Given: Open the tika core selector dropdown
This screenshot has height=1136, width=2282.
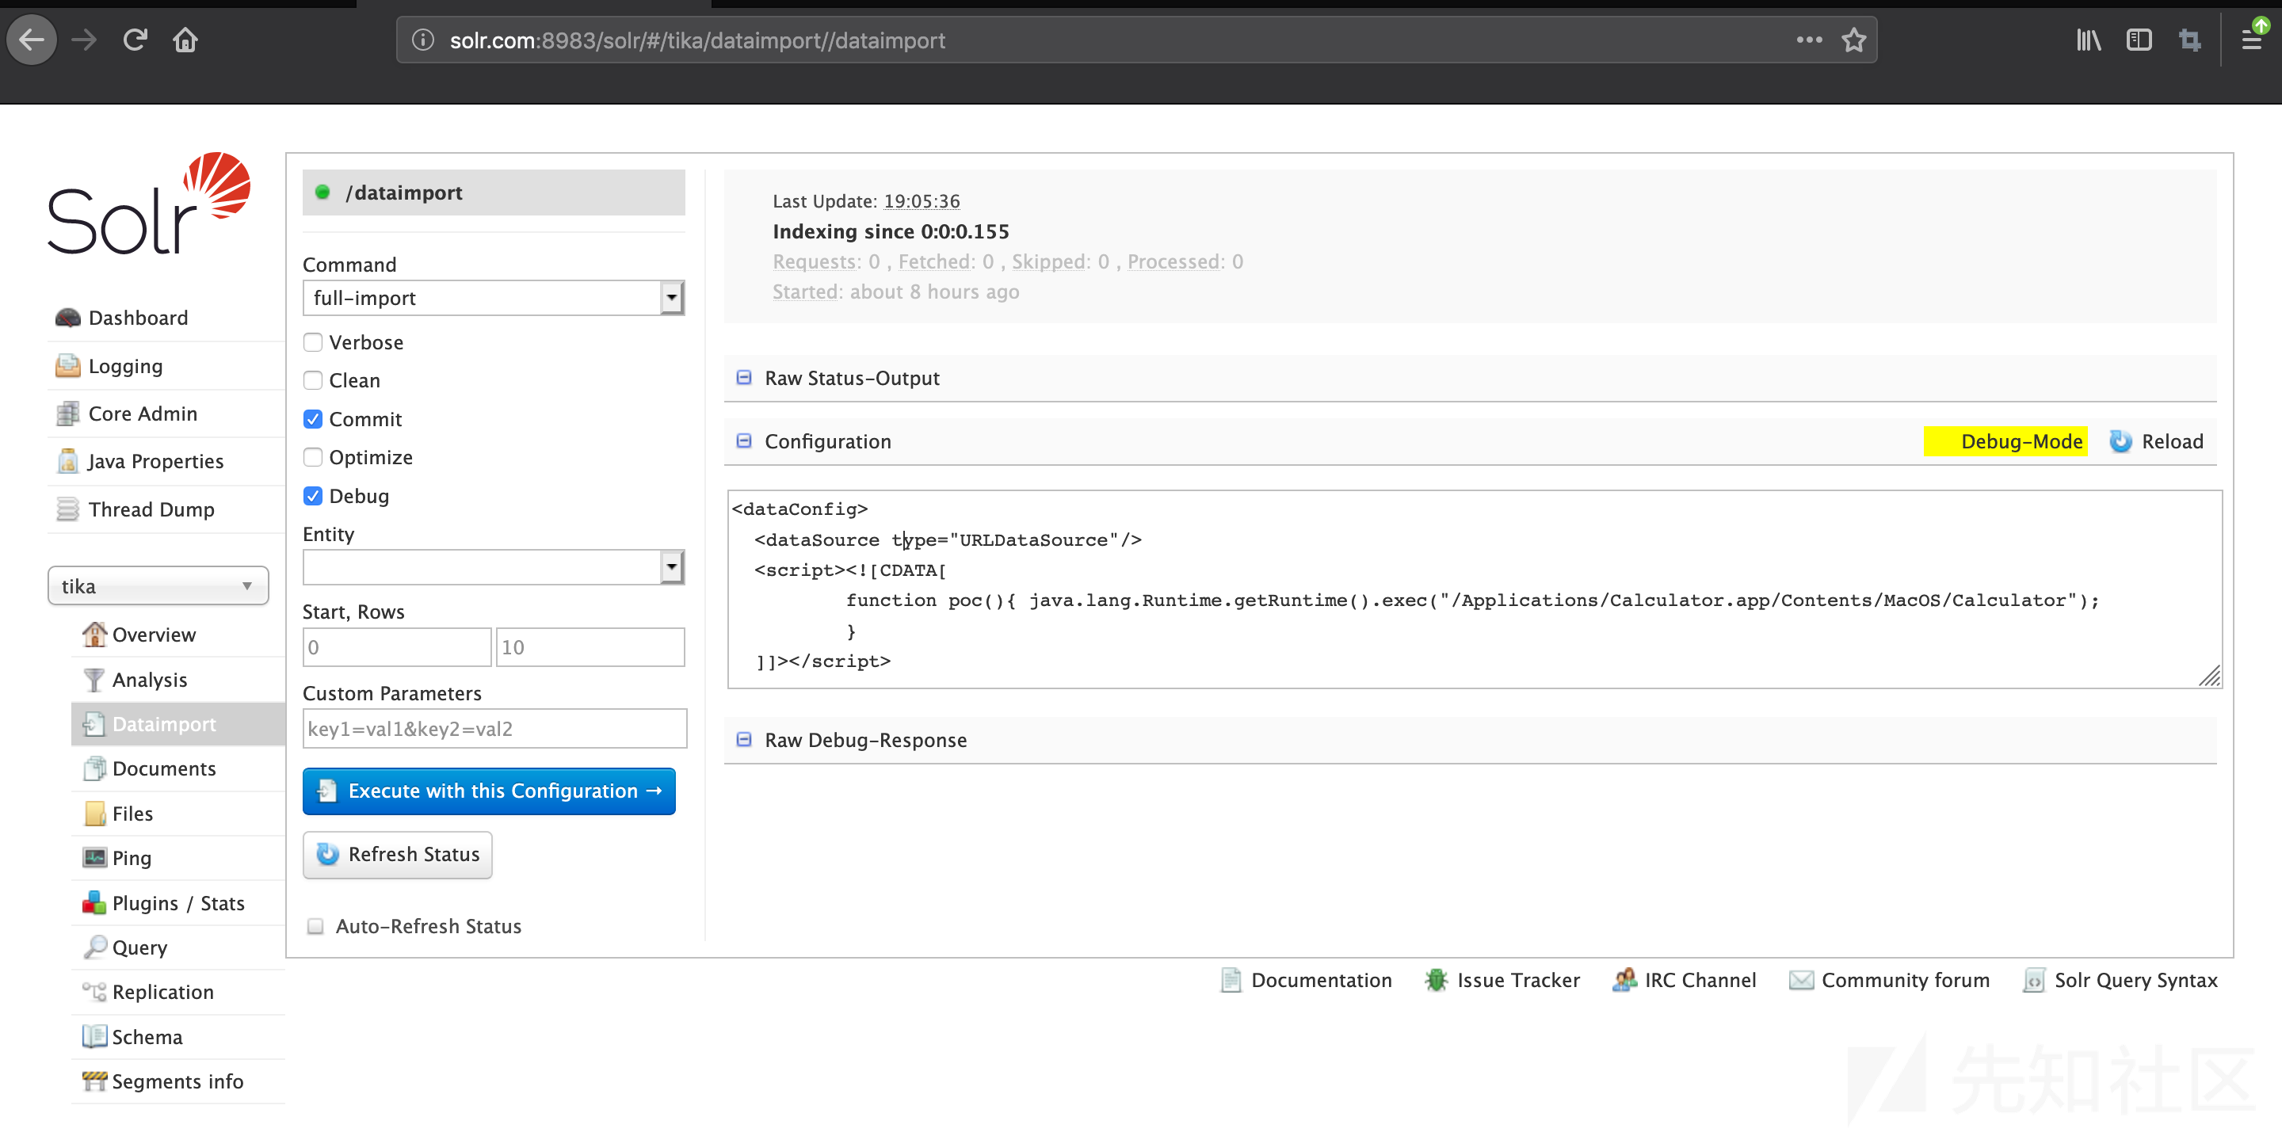Looking at the screenshot, I should pos(158,586).
